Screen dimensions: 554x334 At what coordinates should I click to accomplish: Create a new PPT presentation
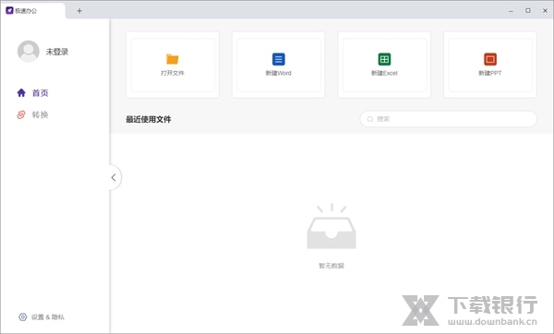pos(490,65)
